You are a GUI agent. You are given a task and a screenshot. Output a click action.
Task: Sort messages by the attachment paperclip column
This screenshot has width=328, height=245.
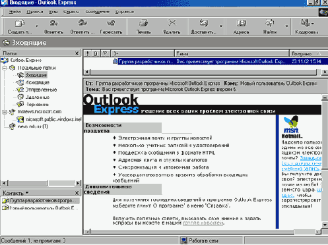[x=96, y=53]
